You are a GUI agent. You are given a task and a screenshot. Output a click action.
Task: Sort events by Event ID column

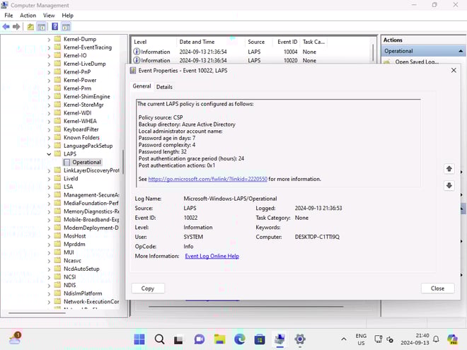coord(287,42)
